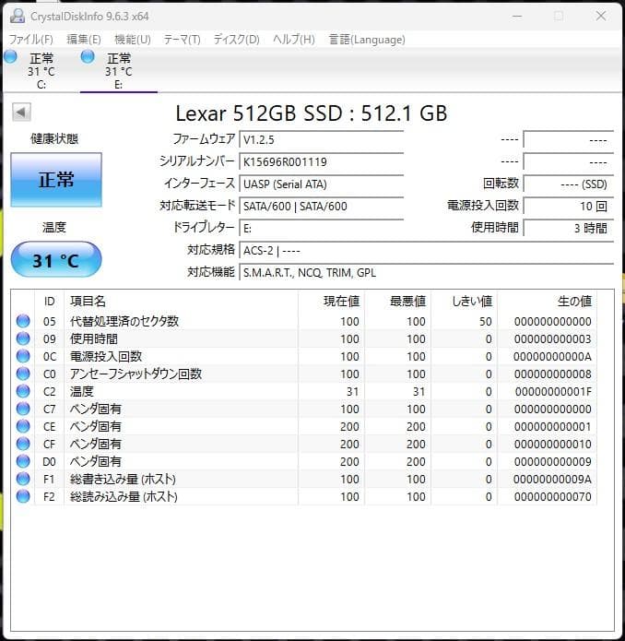Click status orb for attribute F2

coord(23,497)
